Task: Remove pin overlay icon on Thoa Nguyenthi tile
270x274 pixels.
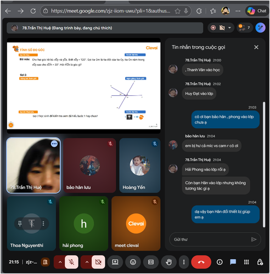Action: click(x=32, y=224)
